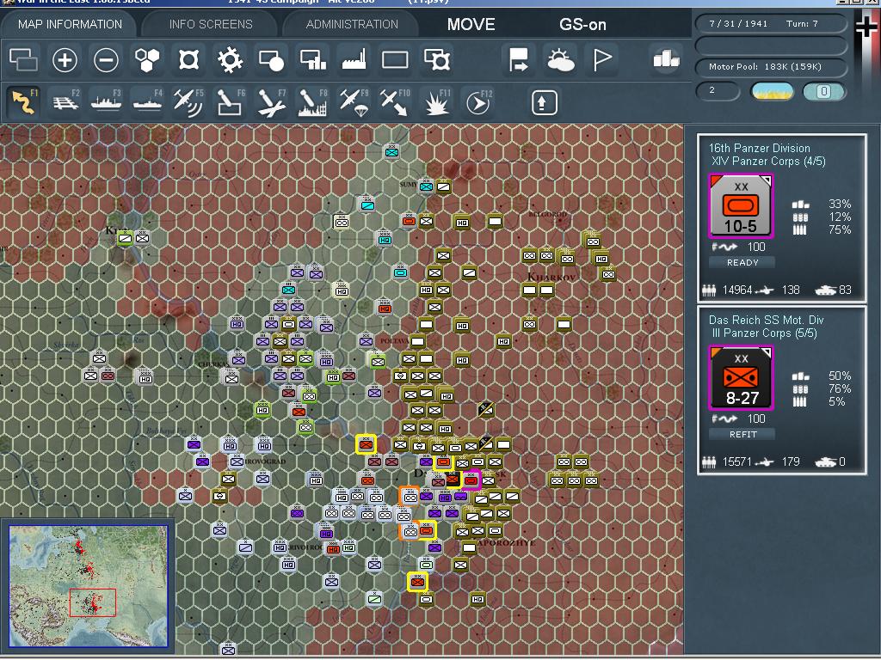The height and width of the screenshot is (660, 881).
Task: Toggle the gear-shaped fortification levels icon
Action: pyautogui.click(x=230, y=59)
